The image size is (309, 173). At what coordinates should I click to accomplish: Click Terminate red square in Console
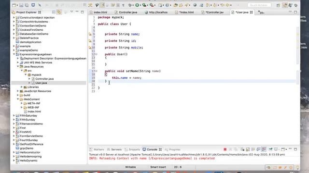225,149
